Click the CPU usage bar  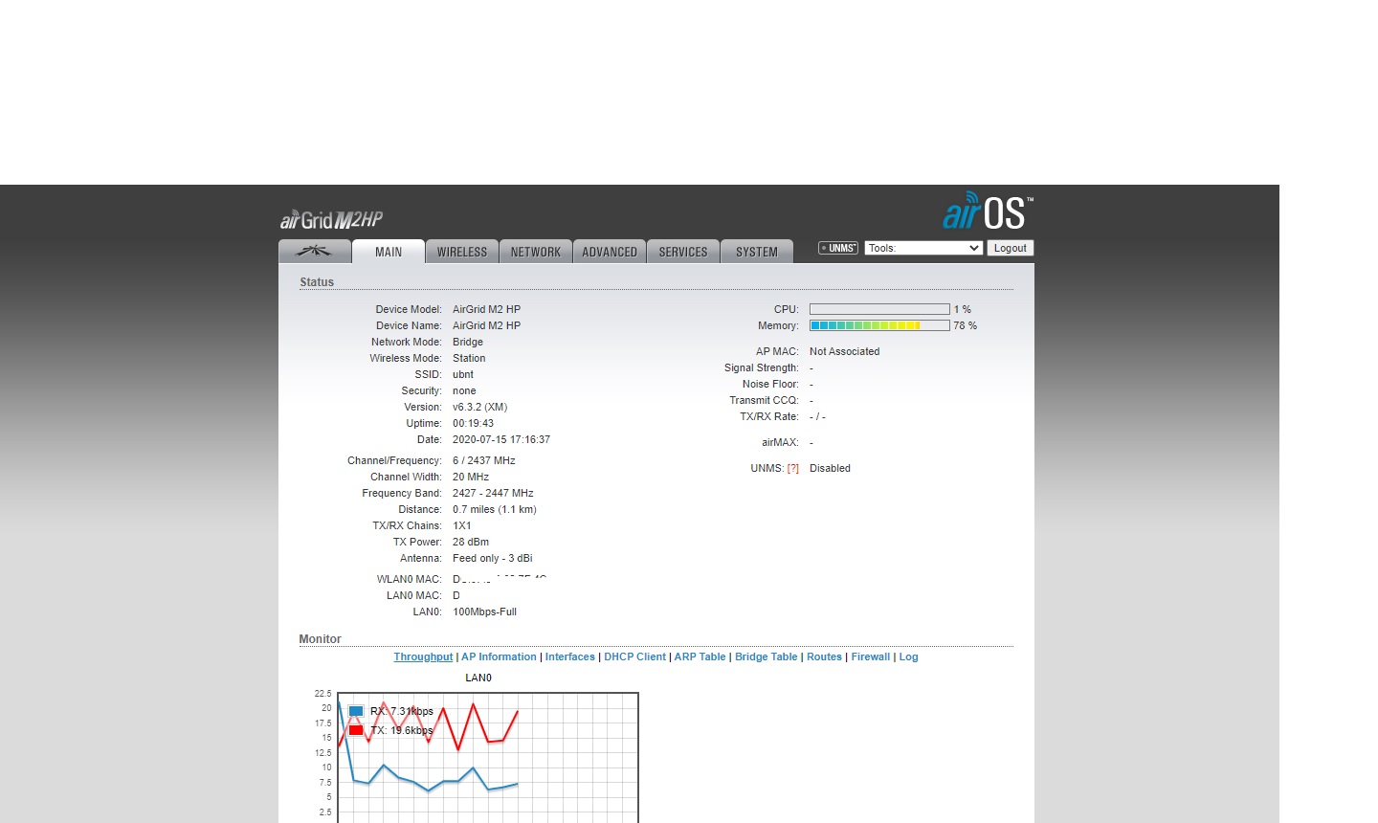[x=879, y=309]
